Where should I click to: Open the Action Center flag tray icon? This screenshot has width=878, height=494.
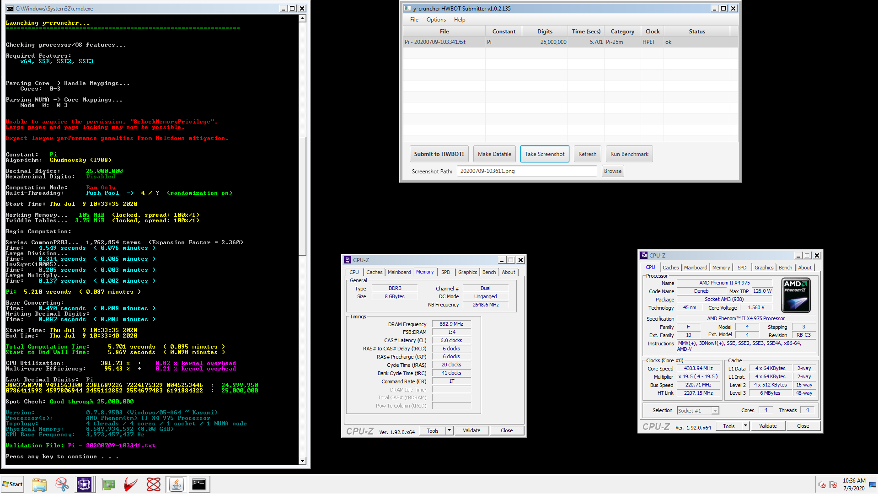[833, 484]
